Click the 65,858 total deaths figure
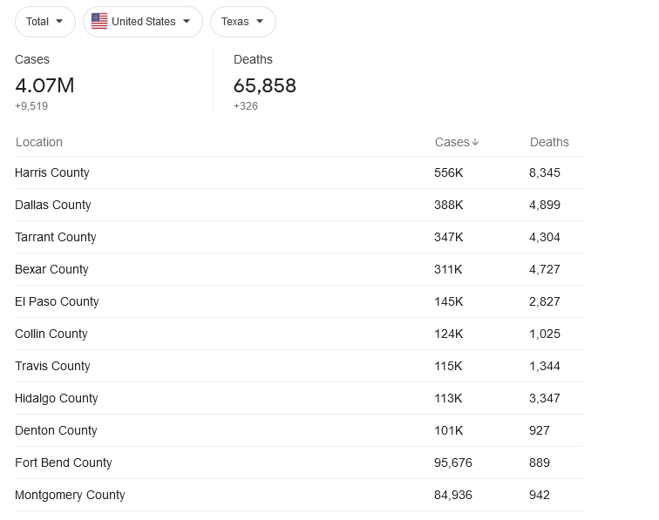This screenshot has height=520, width=659. coord(265,85)
